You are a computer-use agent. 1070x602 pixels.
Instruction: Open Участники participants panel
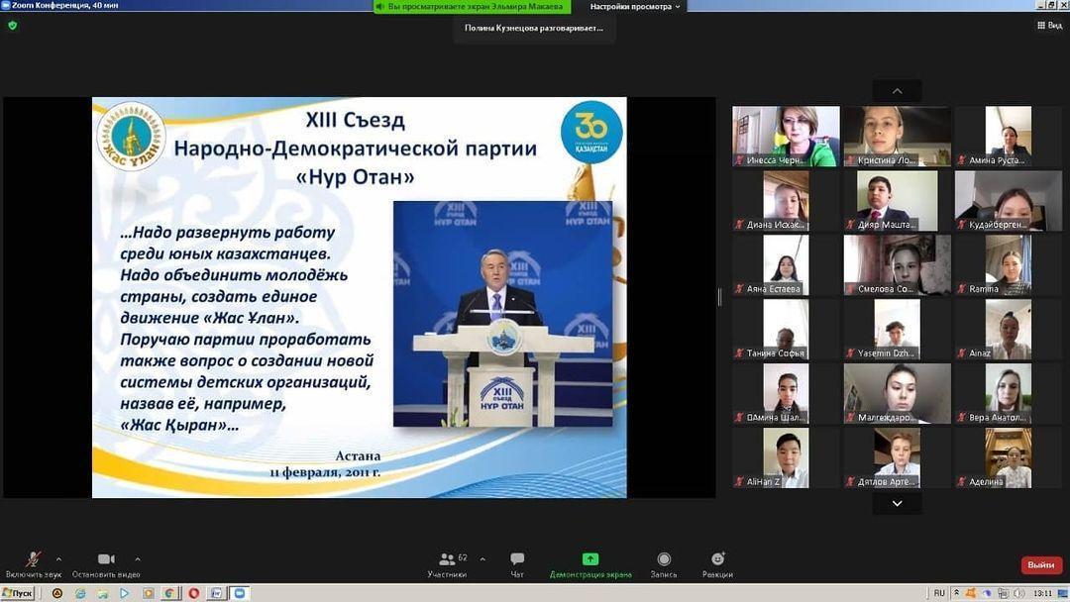(x=447, y=563)
